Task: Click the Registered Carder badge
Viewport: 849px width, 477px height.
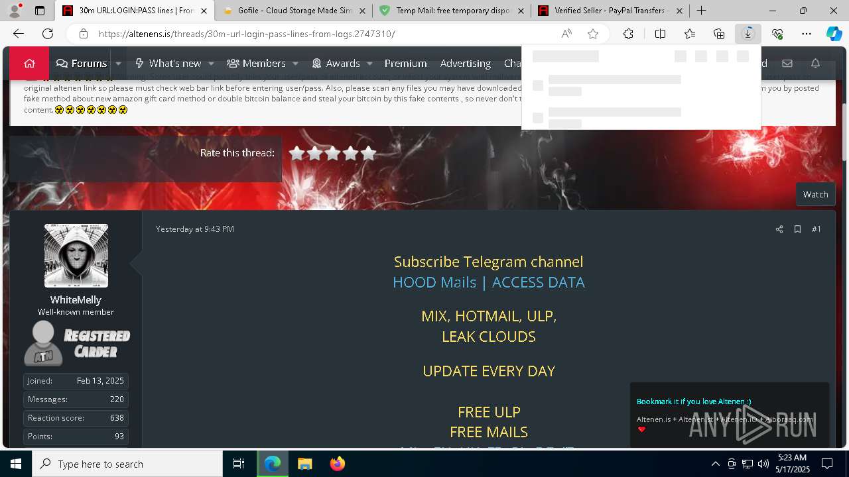Action: click(x=77, y=343)
